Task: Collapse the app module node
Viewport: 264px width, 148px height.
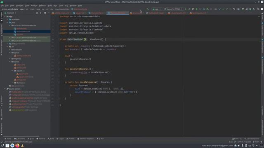Action: point(5,16)
